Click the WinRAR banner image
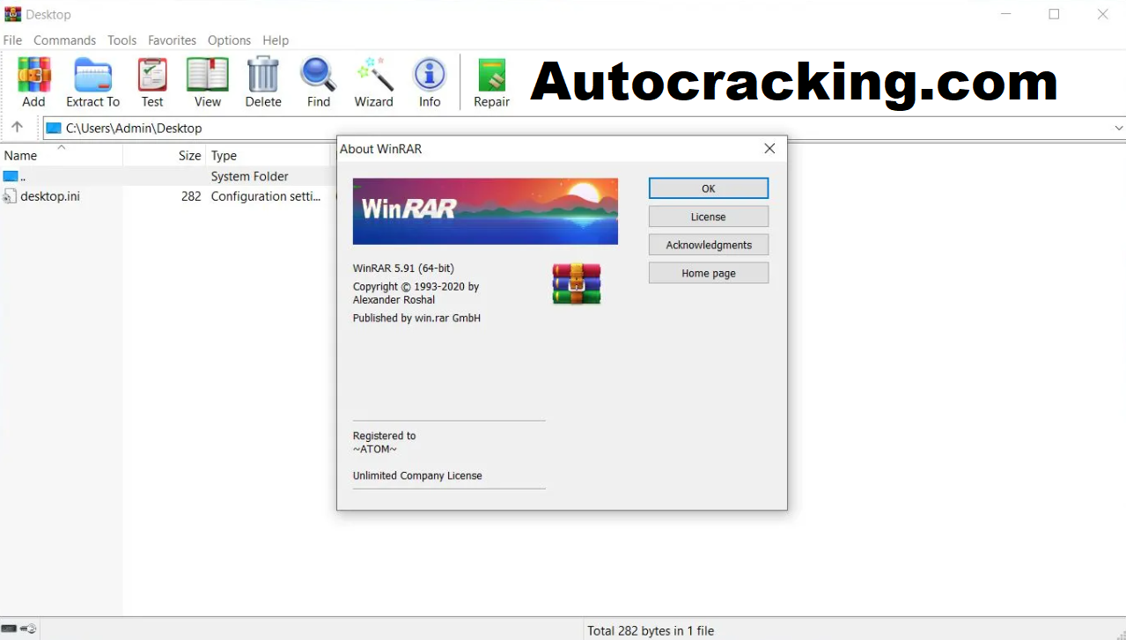1126x640 pixels. [x=485, y=211]
